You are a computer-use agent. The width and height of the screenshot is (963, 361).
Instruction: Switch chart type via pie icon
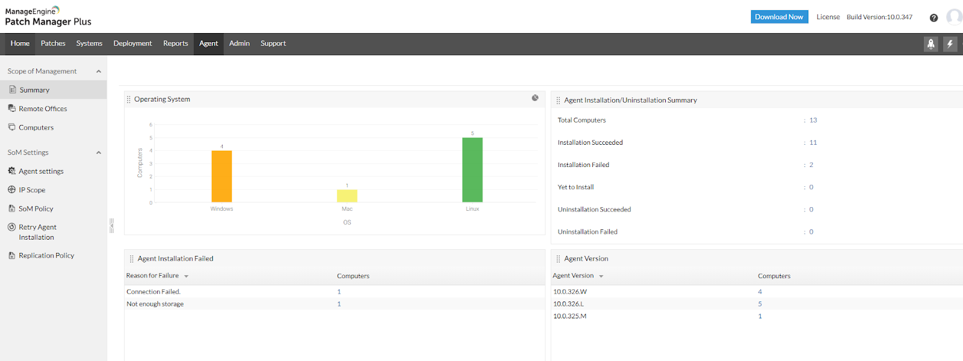click(535, 98)
